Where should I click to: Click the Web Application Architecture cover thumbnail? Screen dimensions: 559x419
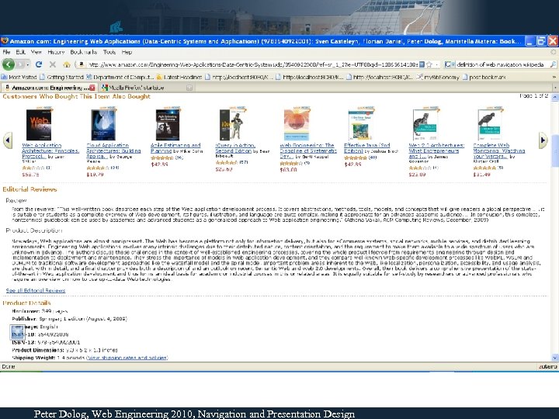click(39, 125)
